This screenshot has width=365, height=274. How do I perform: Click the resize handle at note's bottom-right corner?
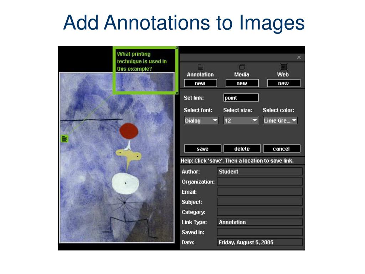(177, 93)
